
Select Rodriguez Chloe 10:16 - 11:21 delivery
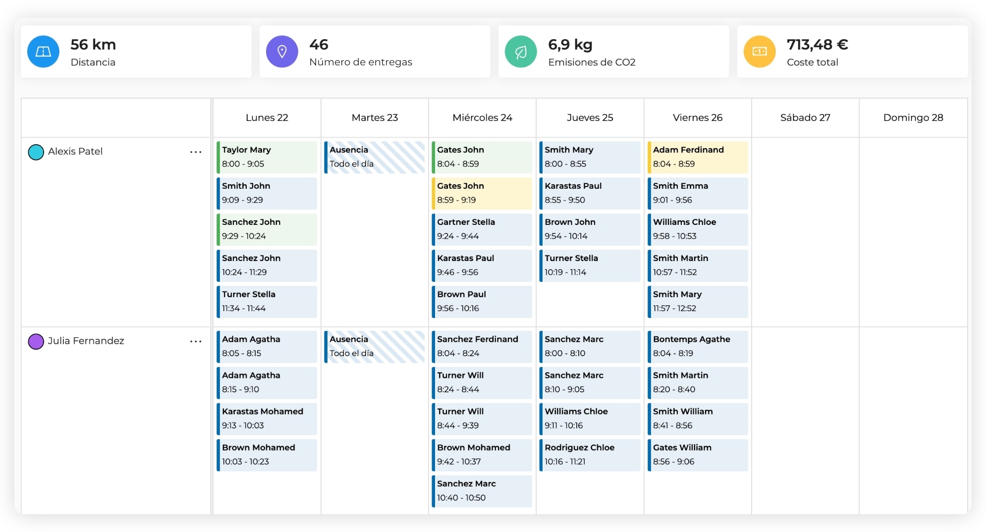tap(590, 455)
